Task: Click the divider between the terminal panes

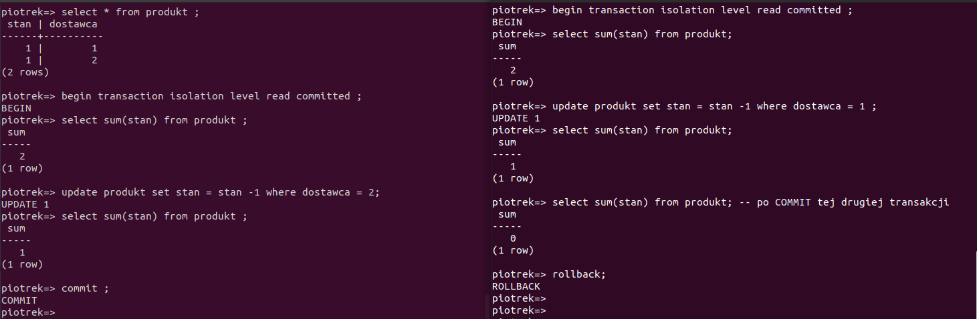Action: pyautogui.click(x=487, y=160)
